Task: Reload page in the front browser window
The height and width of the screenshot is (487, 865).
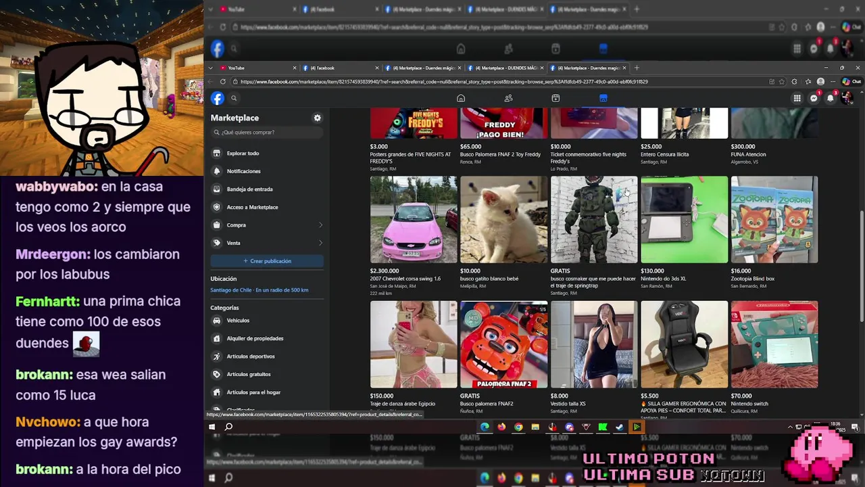Action: tap(223, 82)
